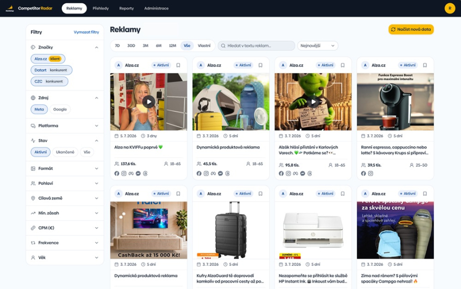Click the Vymazat filtry link
The width and height of the screenshot is (461, 289).
pos(86,32)
